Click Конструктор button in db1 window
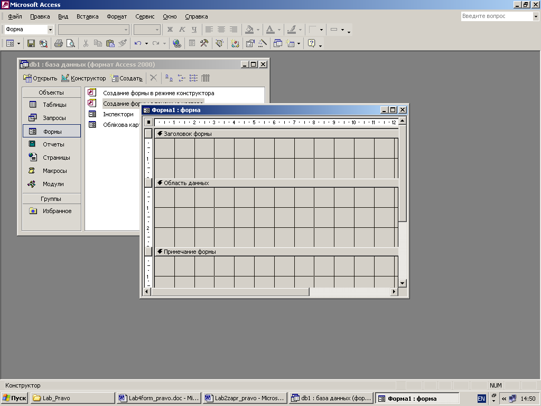The width and height of the screenshot is (541, 406). click(x=83, y=78)
